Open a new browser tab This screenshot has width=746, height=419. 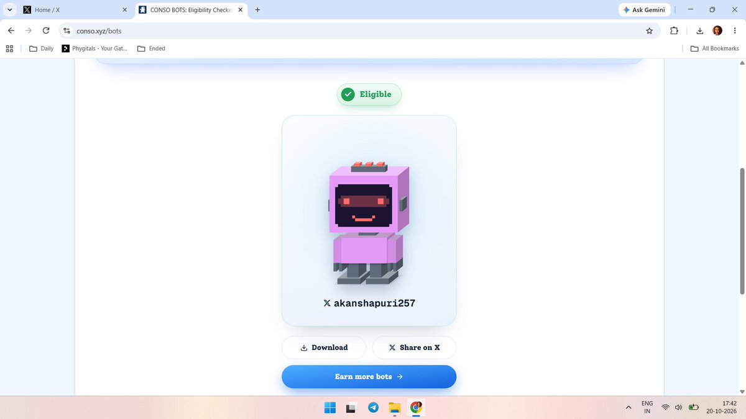[x=257, y=10]
